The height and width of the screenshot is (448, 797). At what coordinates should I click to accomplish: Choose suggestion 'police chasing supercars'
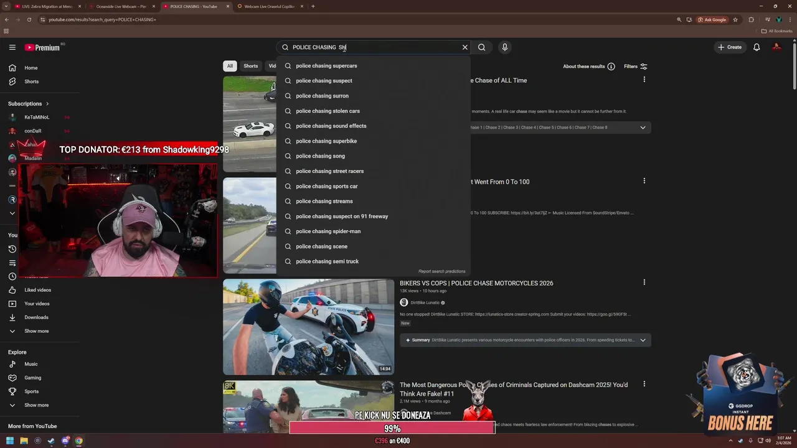coord(373,65)
